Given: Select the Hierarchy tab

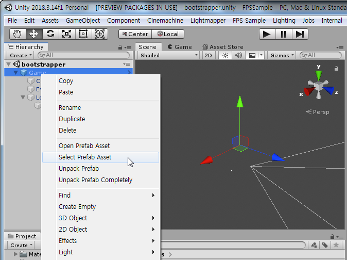Looking at the screenshot, I should pyautogui.click(x=26, y=47).
